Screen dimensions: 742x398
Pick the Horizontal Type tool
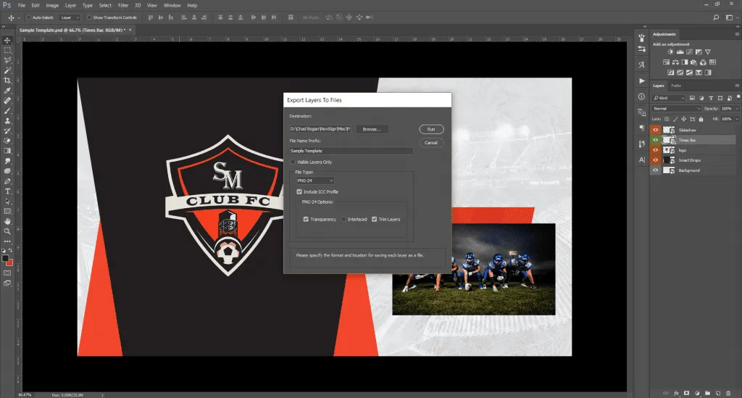7,191
